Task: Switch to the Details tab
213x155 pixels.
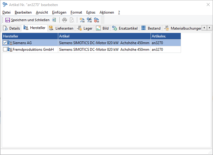Action: [x=11, y=28]
